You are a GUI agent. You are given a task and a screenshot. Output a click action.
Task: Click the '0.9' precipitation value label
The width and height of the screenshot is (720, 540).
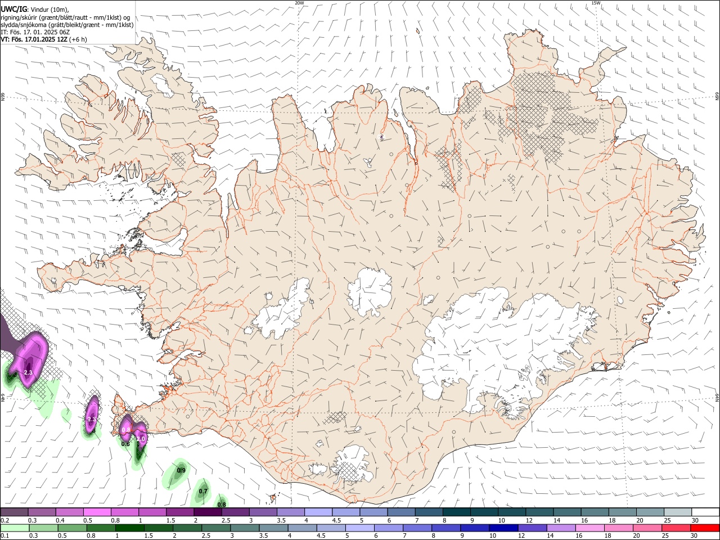[181, 470]
